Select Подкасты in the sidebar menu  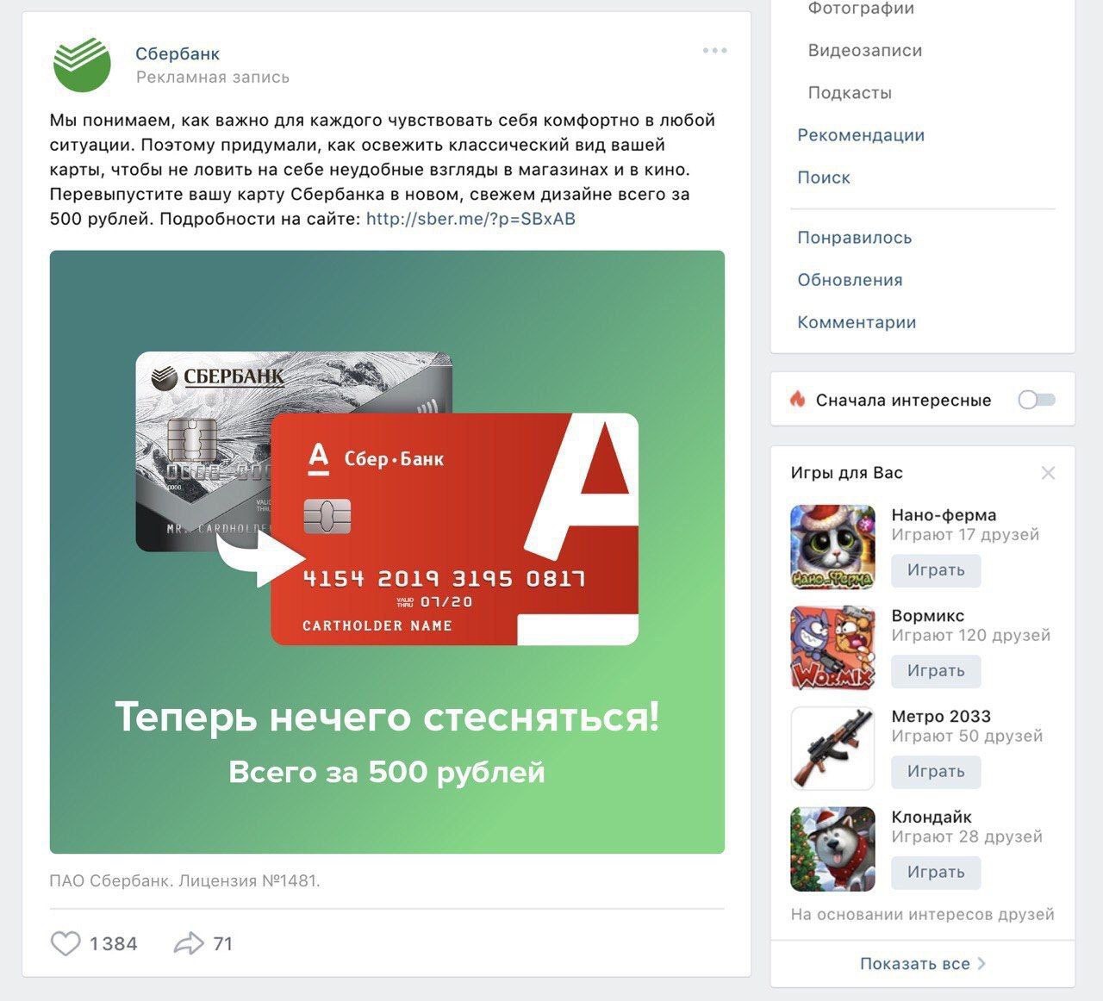[850, 93]
